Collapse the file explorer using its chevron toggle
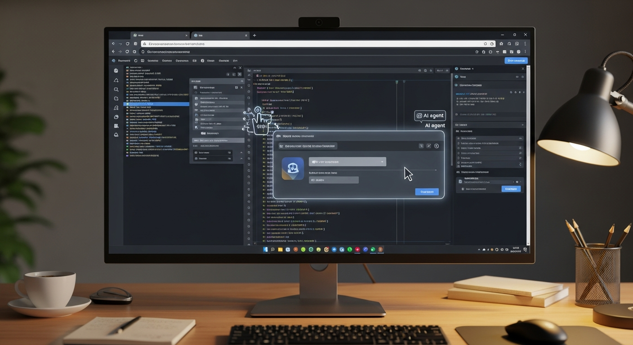 (x=235, y=68)
